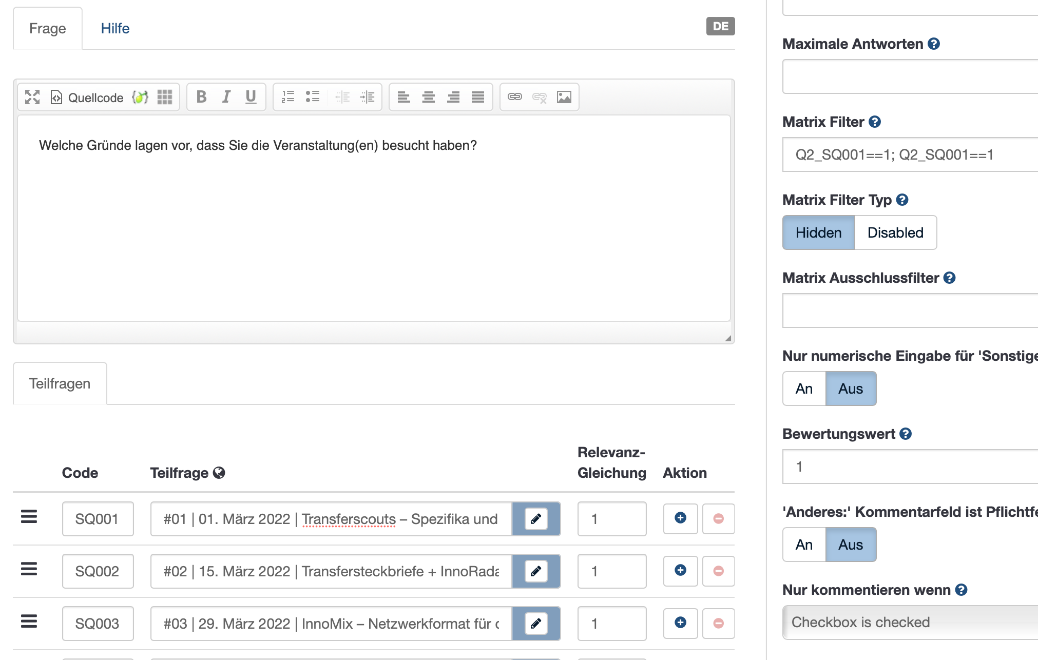Click the Bold formatting icon
This screenshot has width=1038, height=660.
point(201,97)
